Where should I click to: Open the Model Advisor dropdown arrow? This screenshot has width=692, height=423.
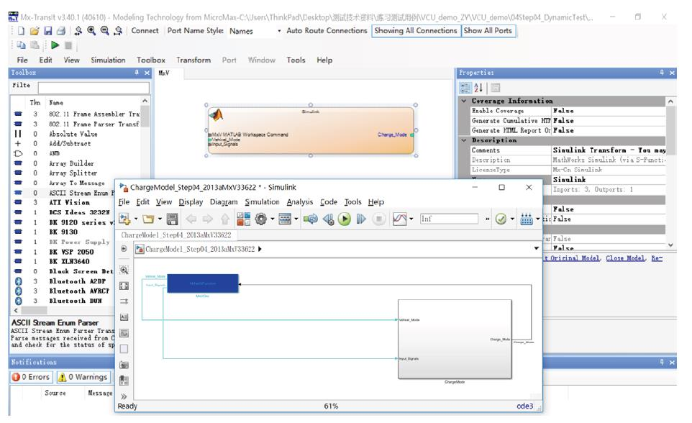(x=512, y=219)
